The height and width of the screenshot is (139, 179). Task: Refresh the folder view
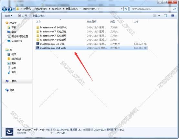pos(126,9)
